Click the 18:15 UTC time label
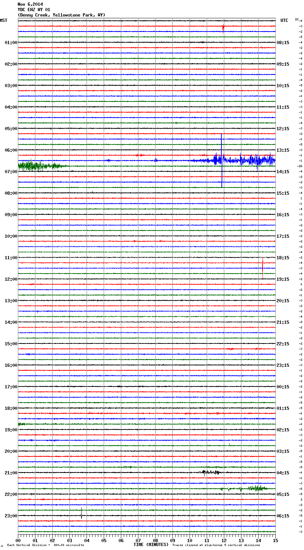 point(283,258)
